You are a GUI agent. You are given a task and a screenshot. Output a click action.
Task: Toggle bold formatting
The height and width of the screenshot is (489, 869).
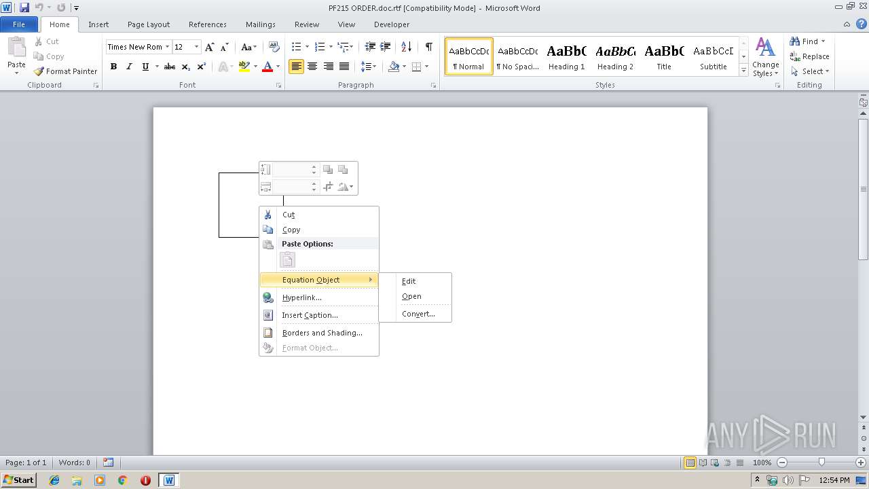click(113, 67)
